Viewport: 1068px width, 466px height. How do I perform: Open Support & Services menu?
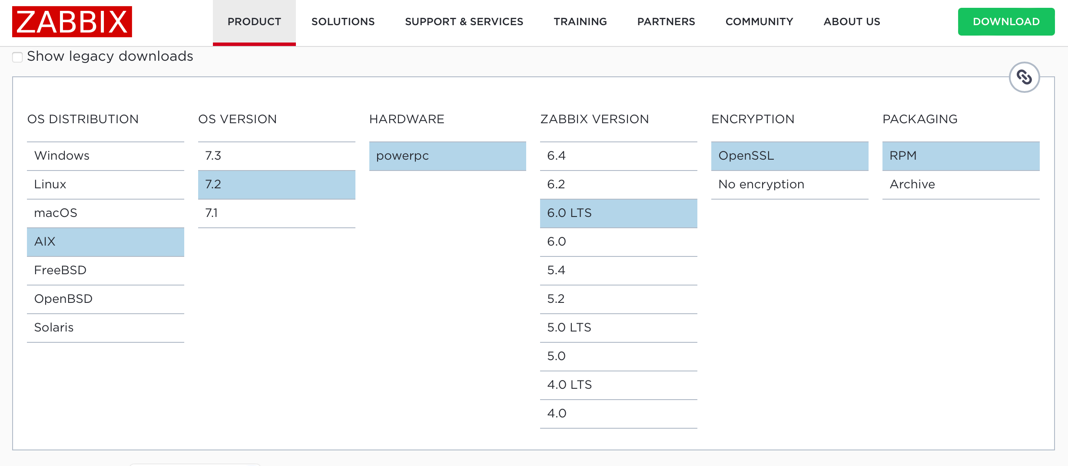click(x=464, y=22)
